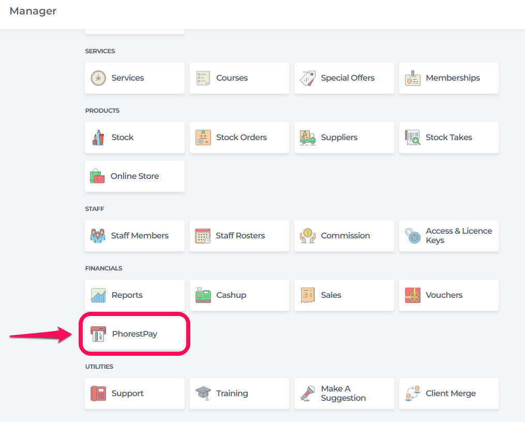Click the Make A Suggestion microphone icon
The width and height of the screenshot is (525, 422).
308,394
